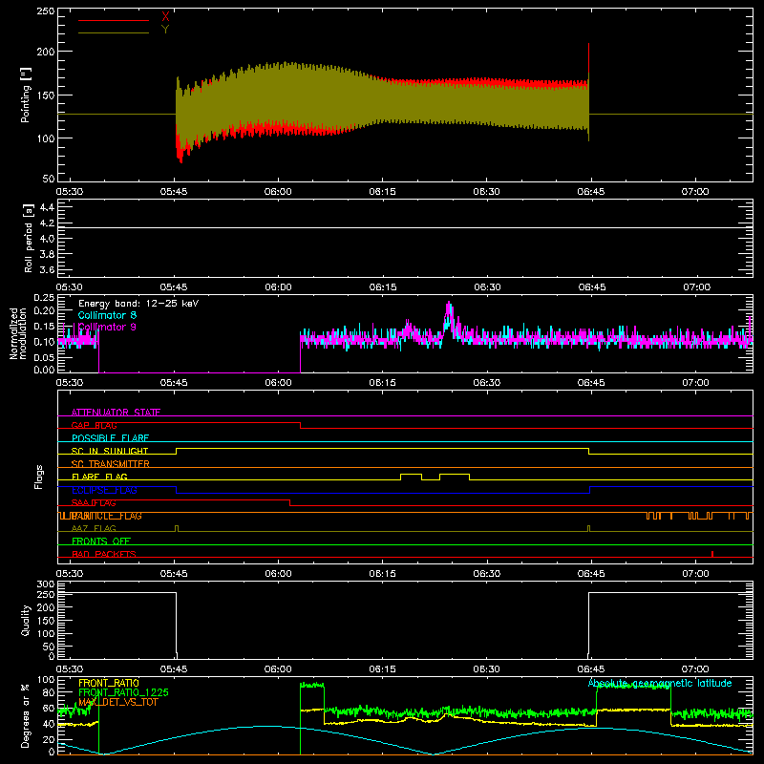Click the GAP_FLAG label
764x764 pixels.
coord(94,425)
